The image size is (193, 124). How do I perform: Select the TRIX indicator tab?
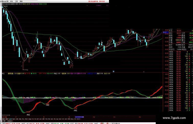(x=26, y=119)
